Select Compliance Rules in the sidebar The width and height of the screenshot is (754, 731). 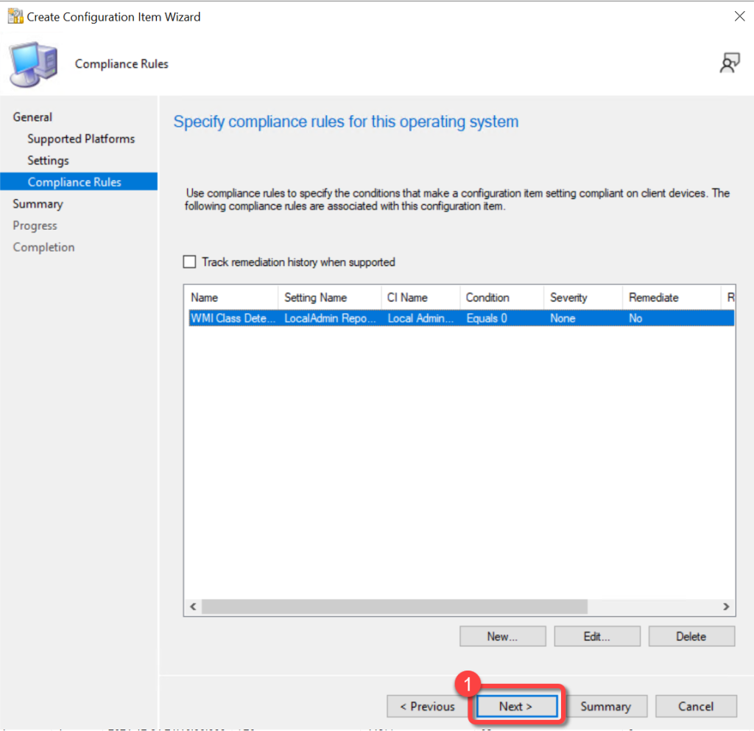pyautogui.click(x=74, y=182)
